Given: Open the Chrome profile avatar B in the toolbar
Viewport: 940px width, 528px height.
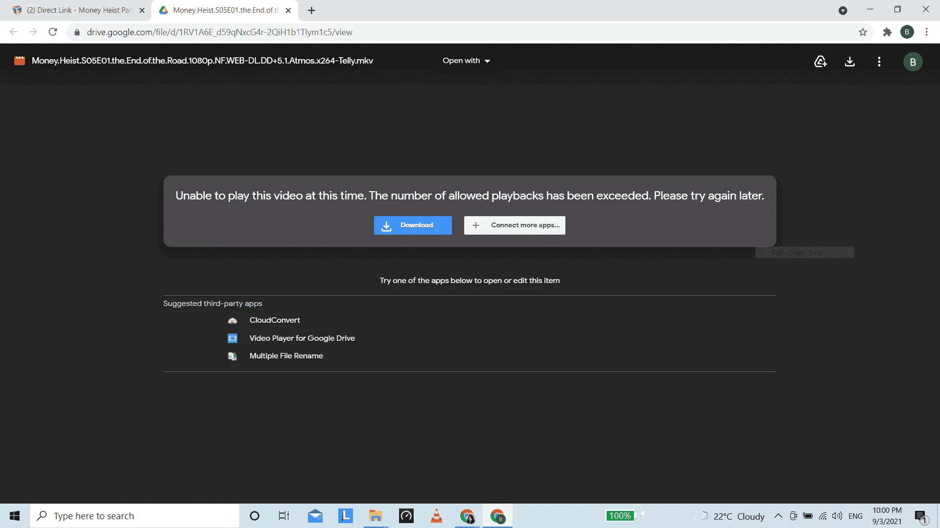Looking at the screenshot, I should (x=907, y=32).
